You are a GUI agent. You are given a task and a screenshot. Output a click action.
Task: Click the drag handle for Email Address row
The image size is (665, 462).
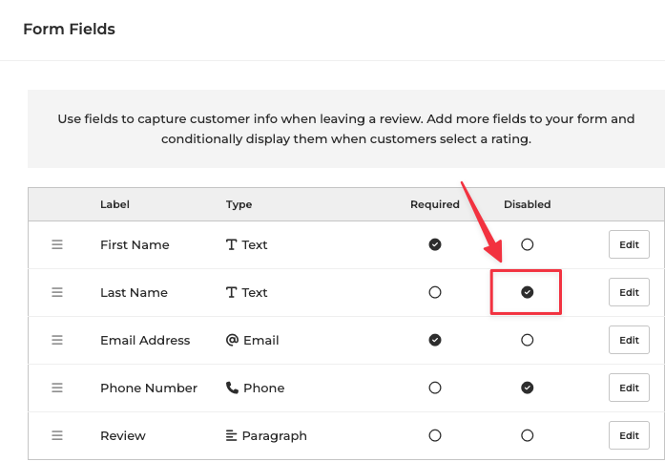point(57,340)
